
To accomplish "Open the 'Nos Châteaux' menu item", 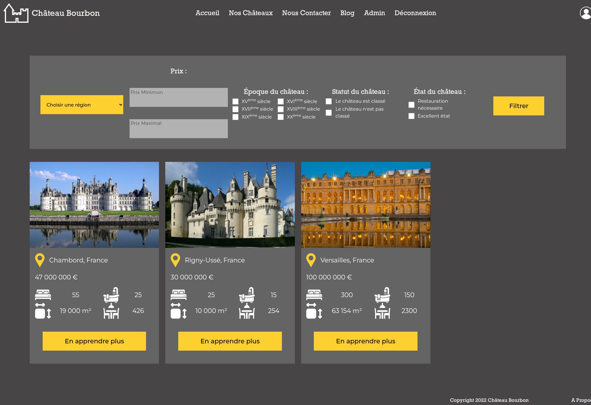I will pyautogui.click(x=251, y=13).
